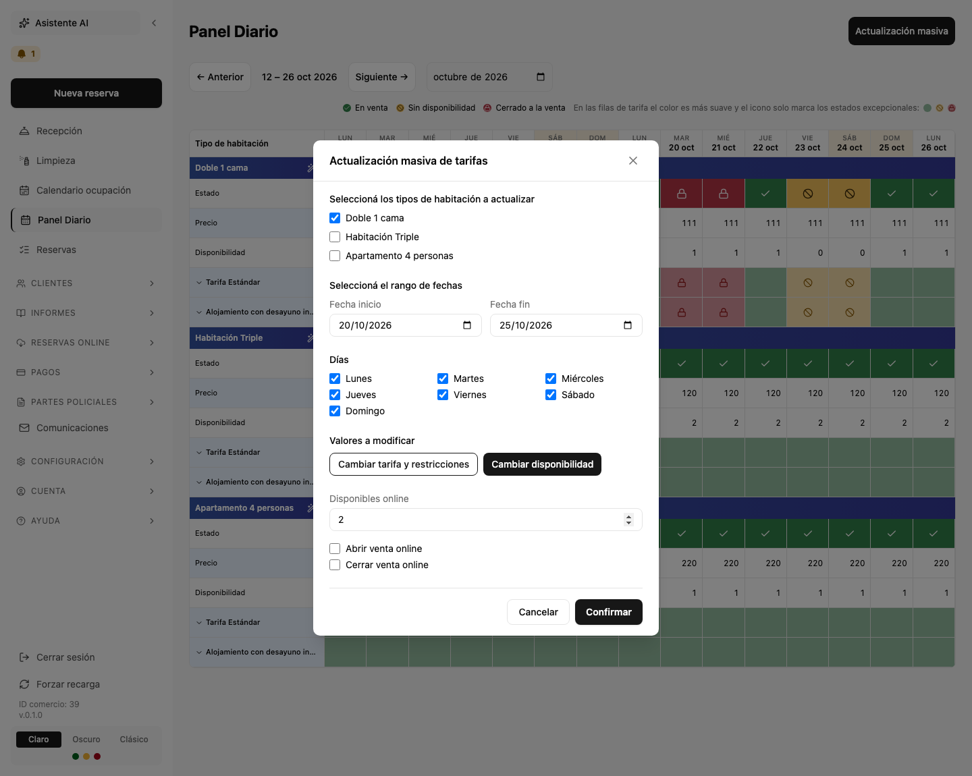
Task: Open month picker calendar icon for octubre de 2026
Action: point(541,77)
